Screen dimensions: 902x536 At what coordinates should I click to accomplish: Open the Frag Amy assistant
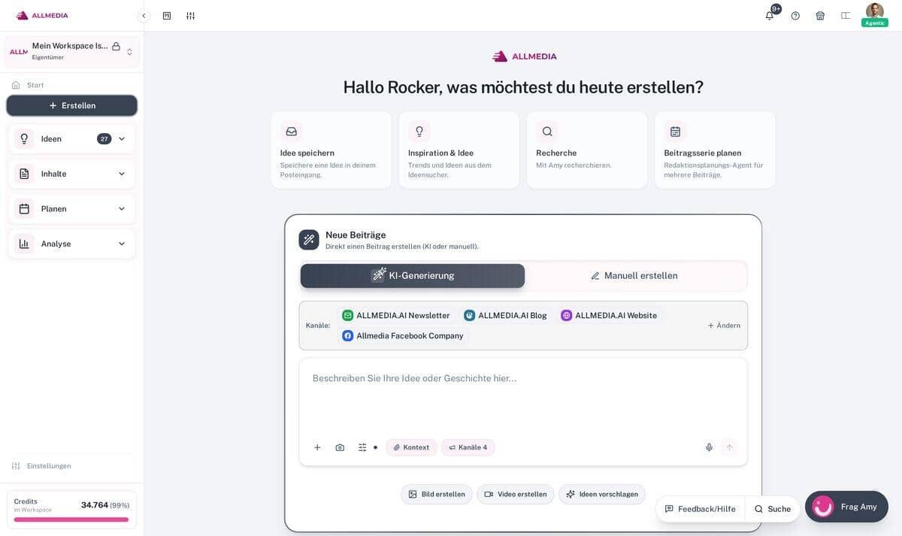[846, 507]
